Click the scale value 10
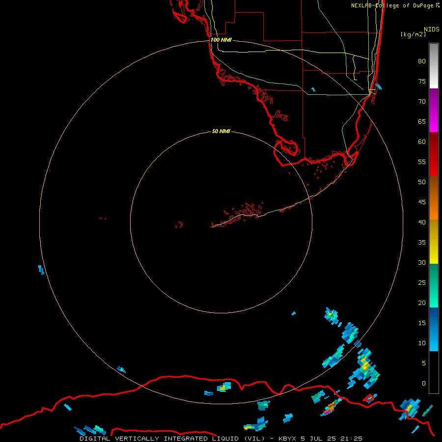Screen dimensions: 442x442 pos(422,343)
